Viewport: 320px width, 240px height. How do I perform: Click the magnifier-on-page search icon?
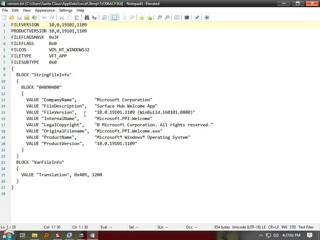pos(104,17)
